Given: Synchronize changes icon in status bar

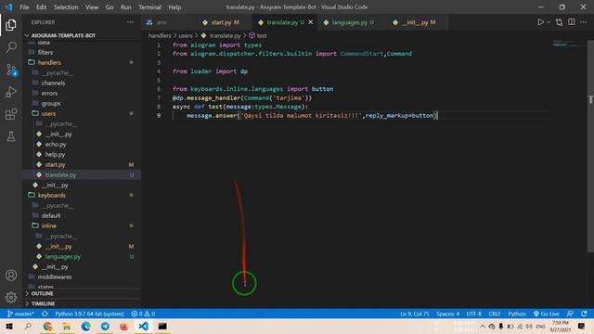Looking at the screenshot, I should [45, 314].
